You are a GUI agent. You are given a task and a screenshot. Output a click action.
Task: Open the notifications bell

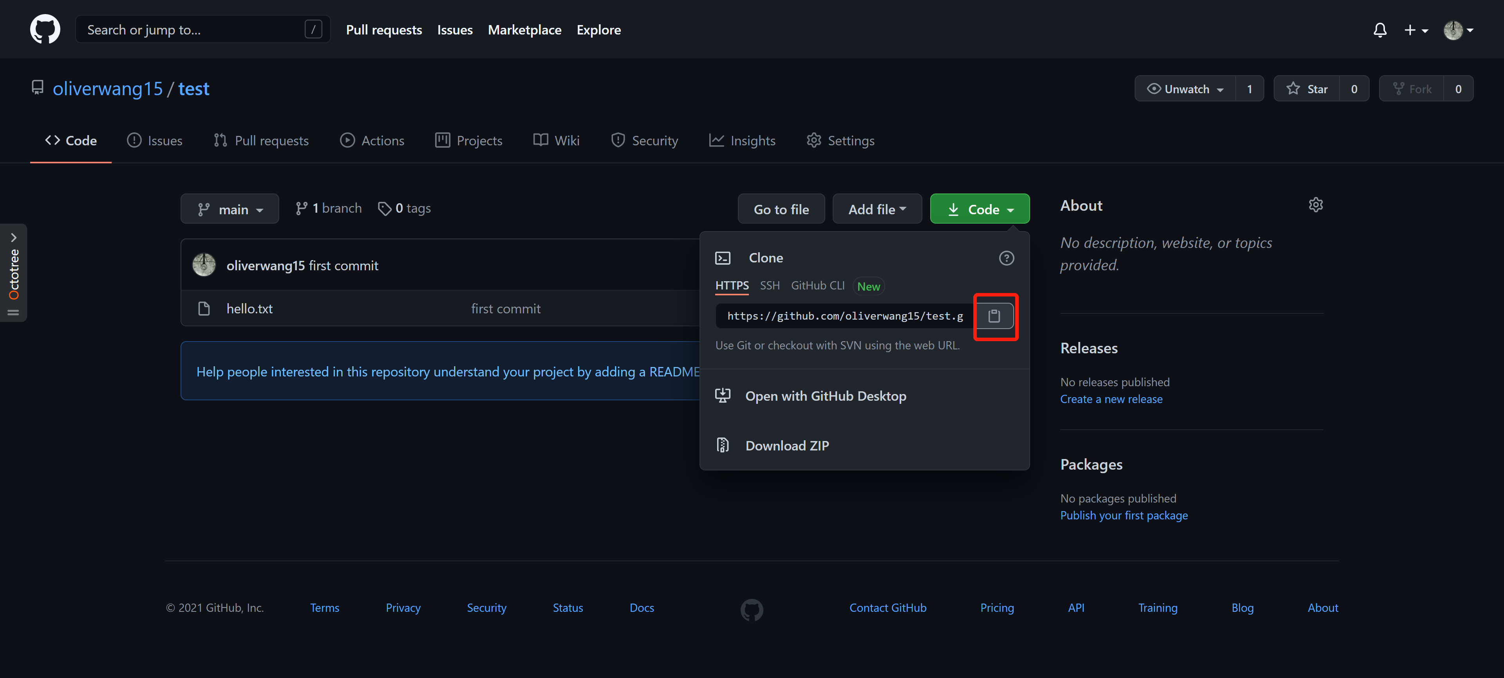tap(1379, 30)
